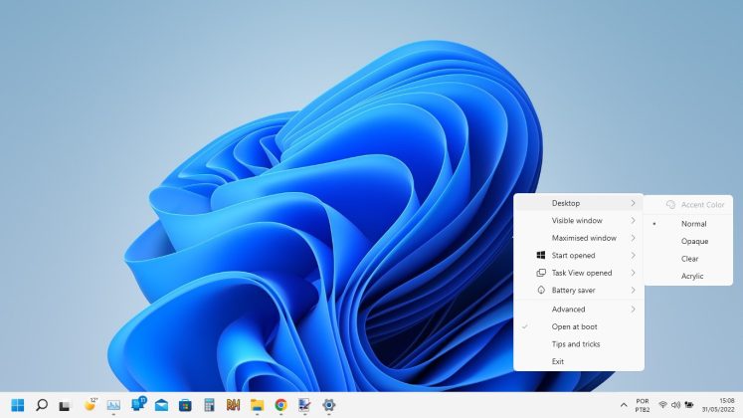Open the POR PTB2 language switcher
The height and width of the screenshot is (418, 743).
[643, 405]
